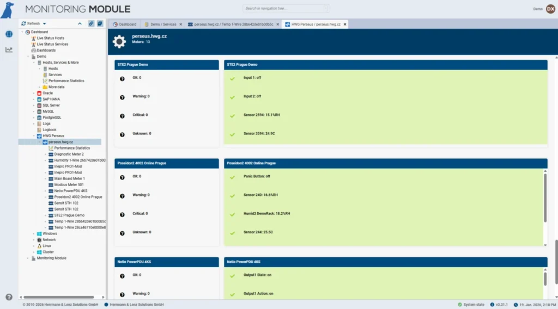Click the Linux penguin icon in tree
This screenshot has width=558, height=309.
tap(39, 246)
